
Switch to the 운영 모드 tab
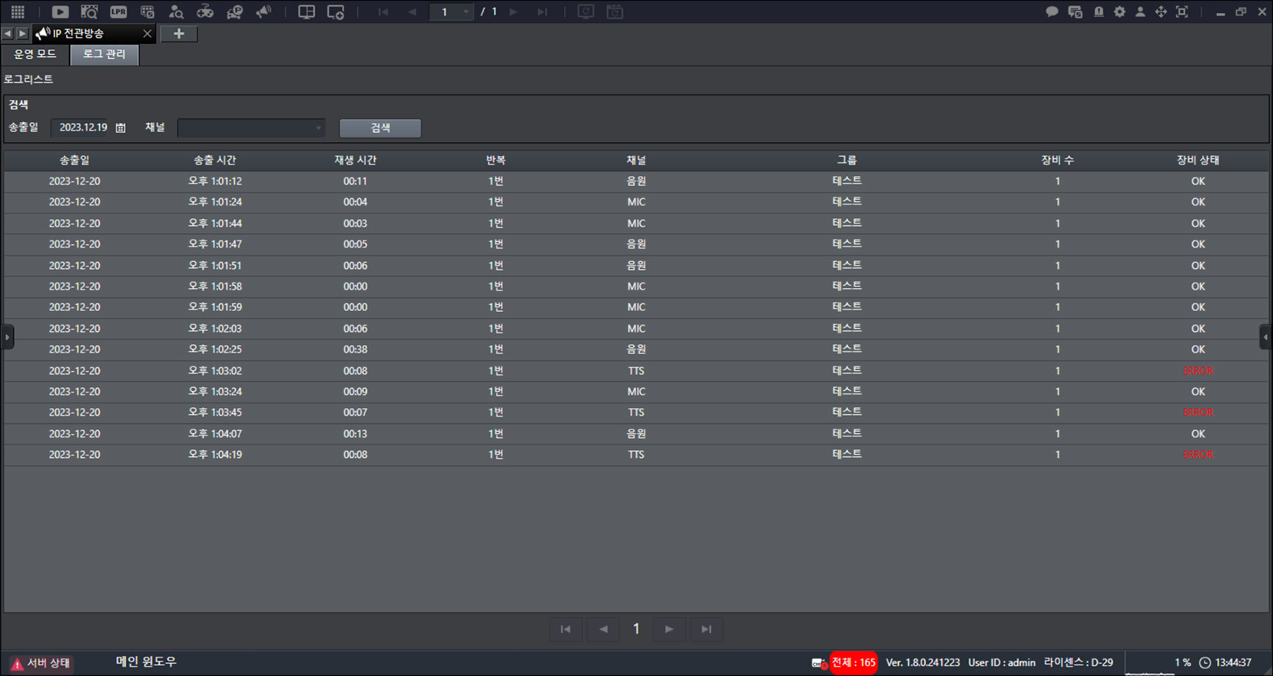point(34,55)
